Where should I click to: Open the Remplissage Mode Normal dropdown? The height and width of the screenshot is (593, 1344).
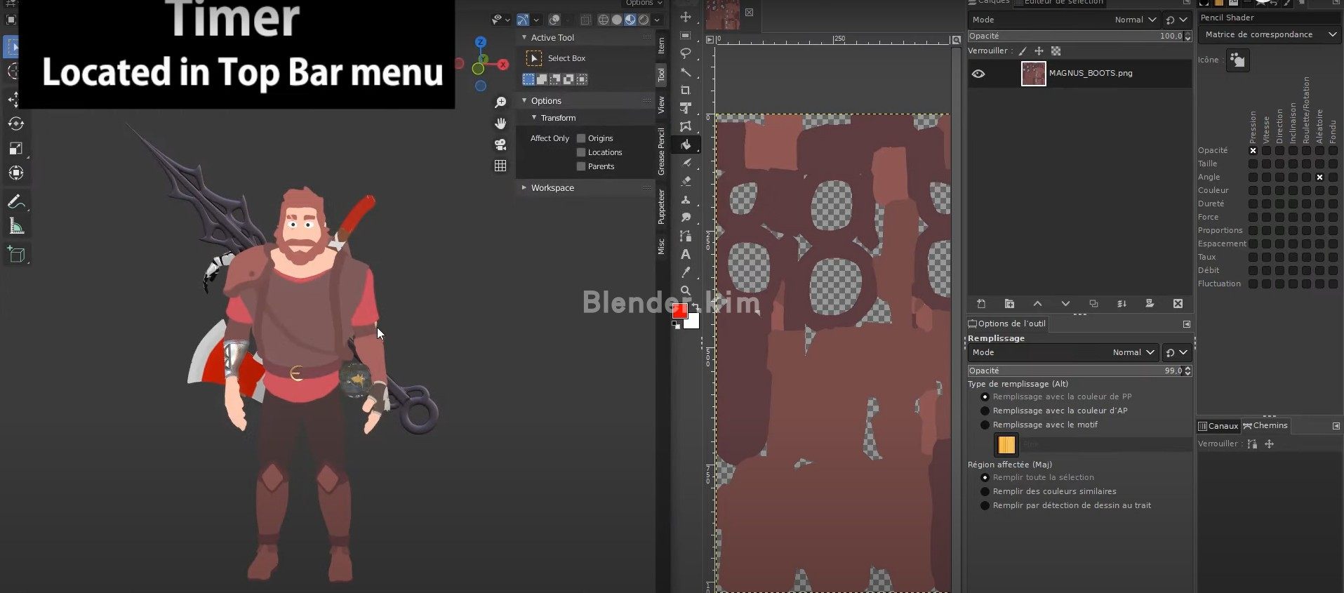(1063, 352)
